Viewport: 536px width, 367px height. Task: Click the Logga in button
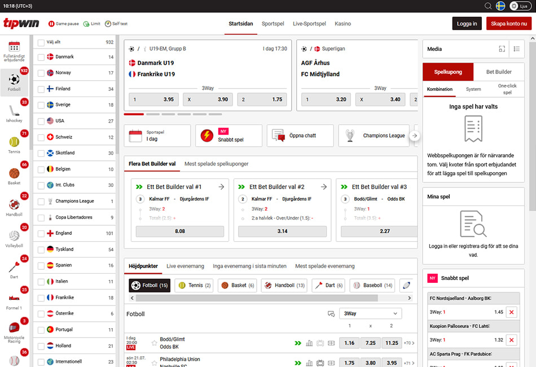(x=467, y=24)
